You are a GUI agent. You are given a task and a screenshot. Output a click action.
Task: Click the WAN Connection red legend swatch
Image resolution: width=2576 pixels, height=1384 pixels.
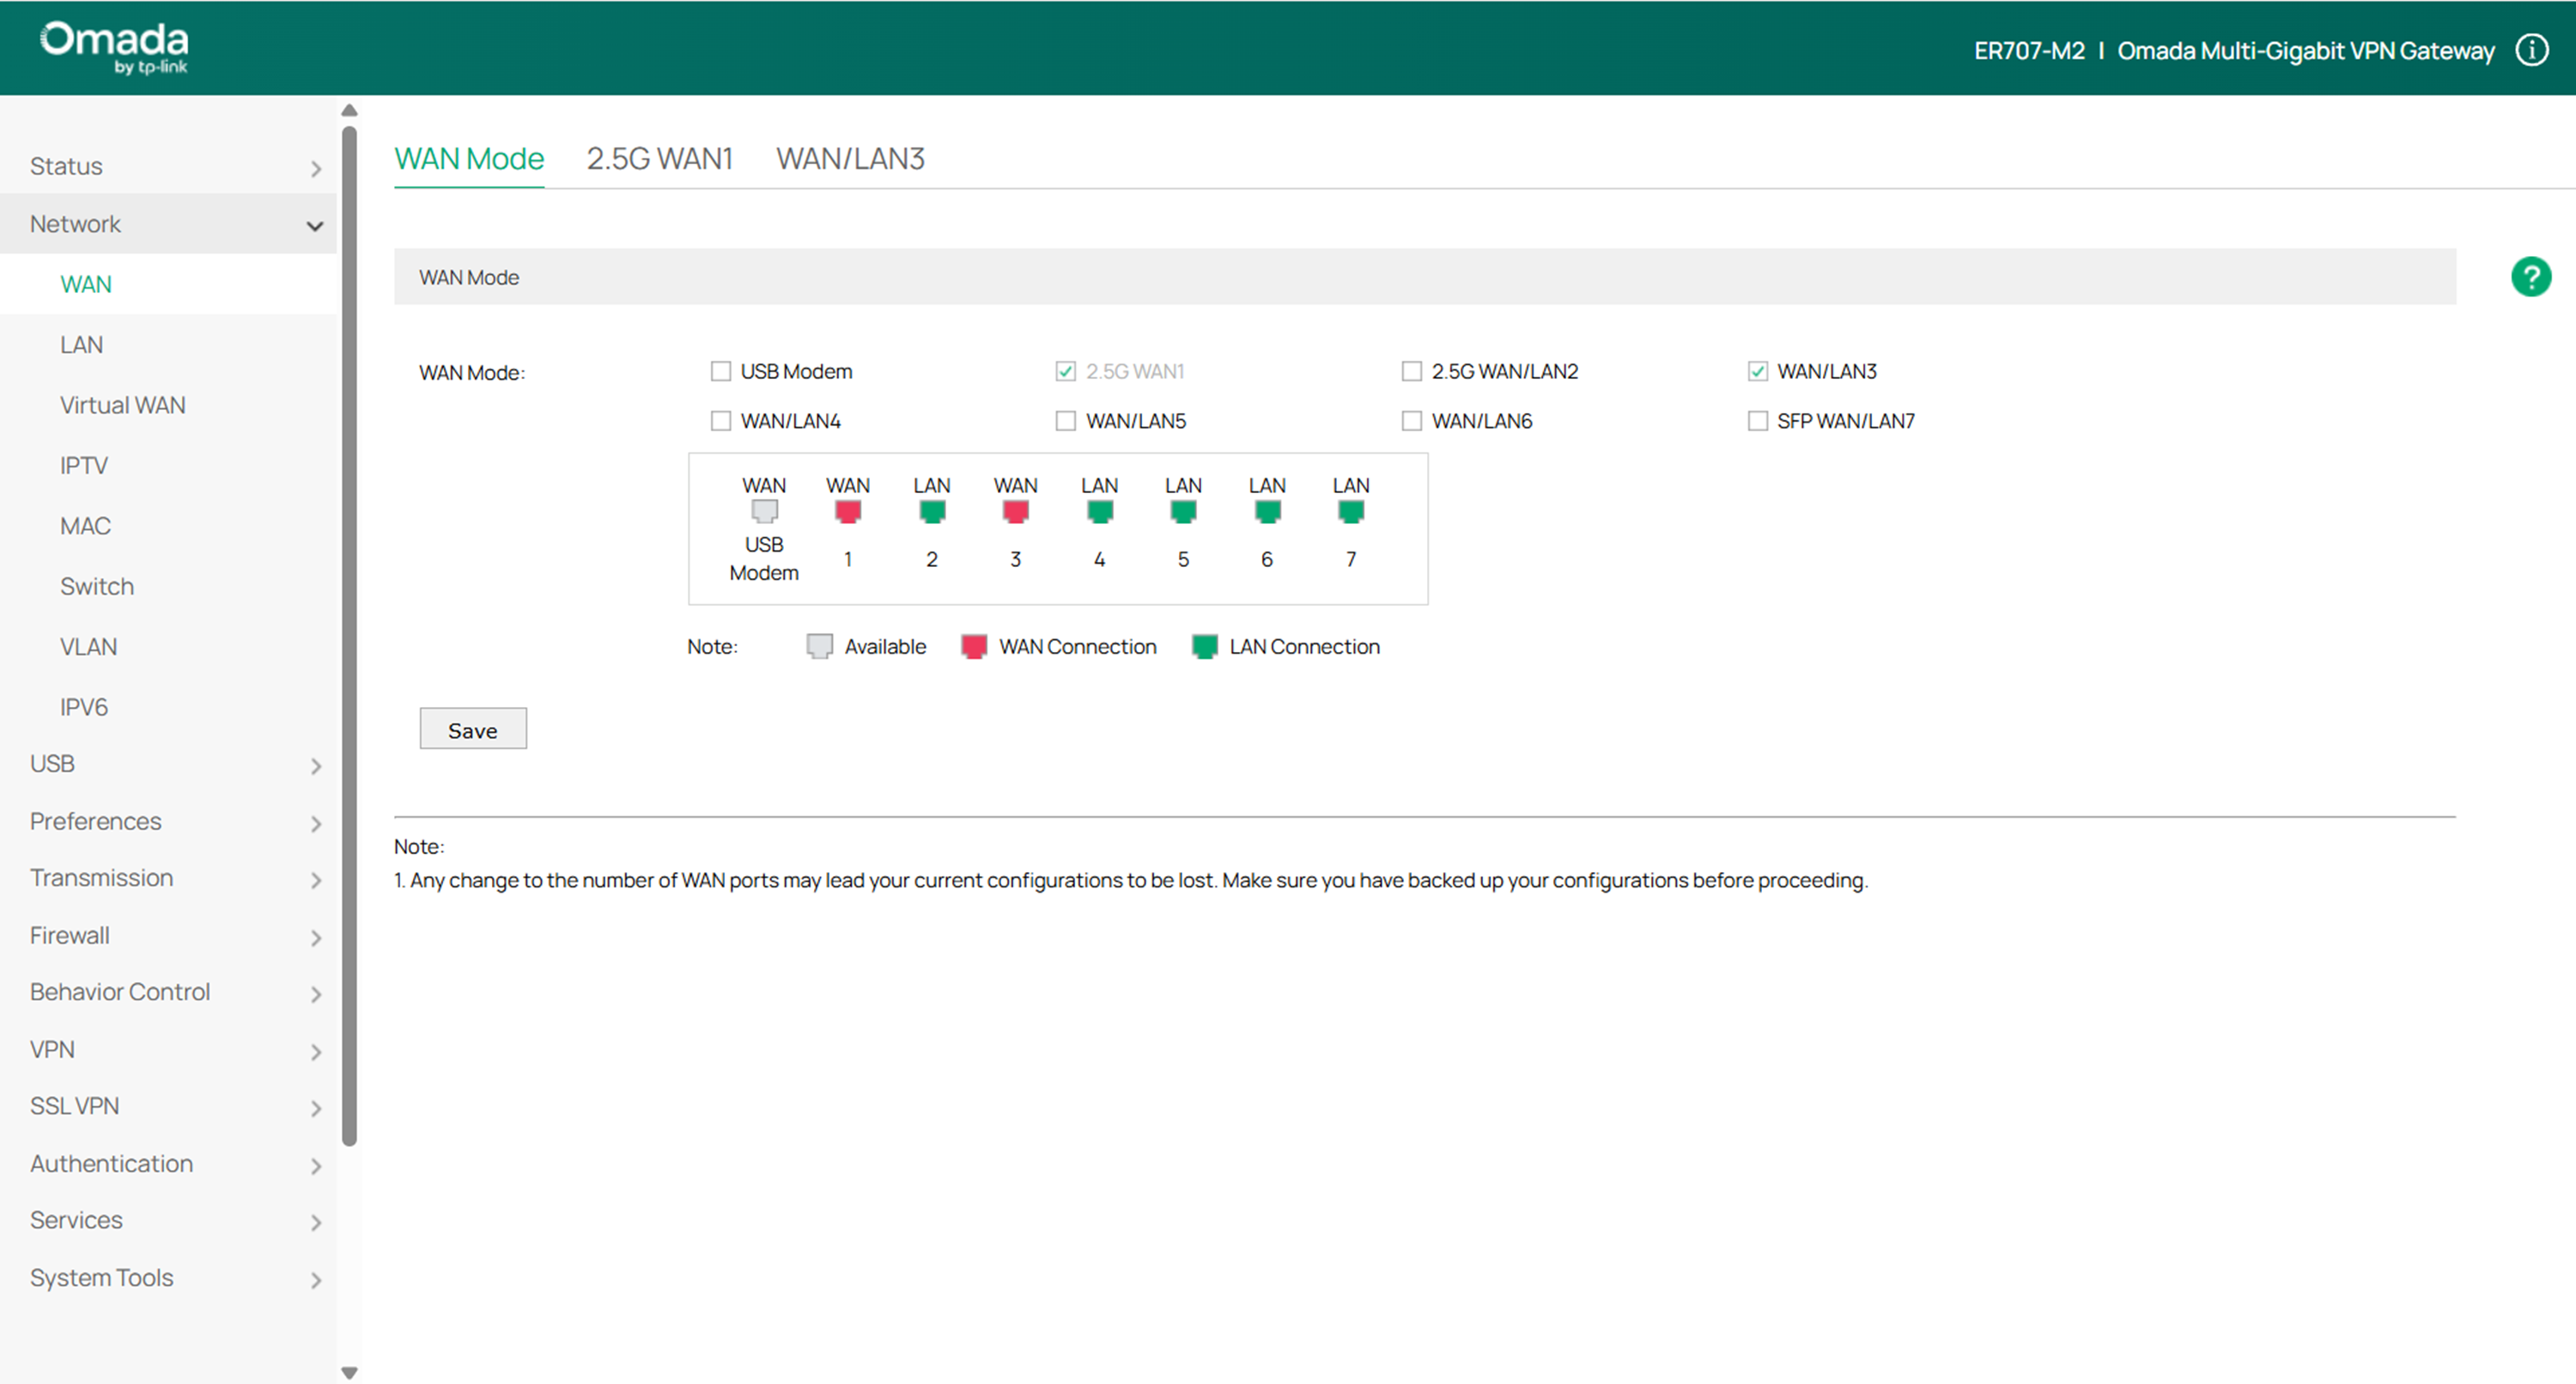click(x=974, y=646)
